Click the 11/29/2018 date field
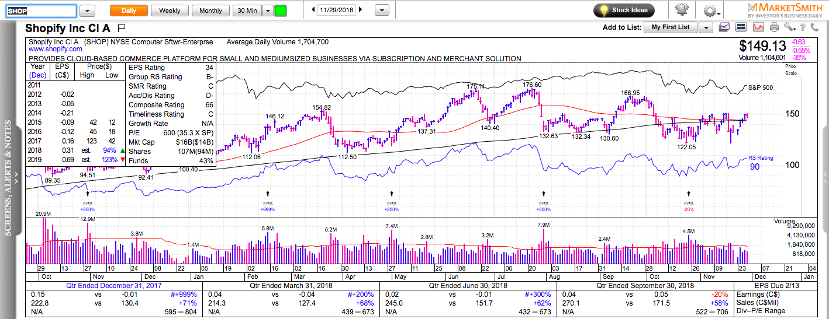This screenshot has height=319, width=829. (336, 10)
